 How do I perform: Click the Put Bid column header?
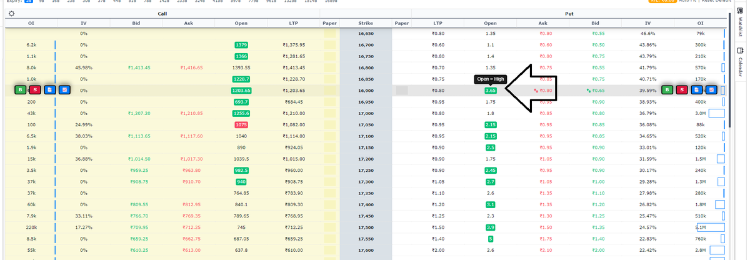pyautogui.click(x=596, y=23)
